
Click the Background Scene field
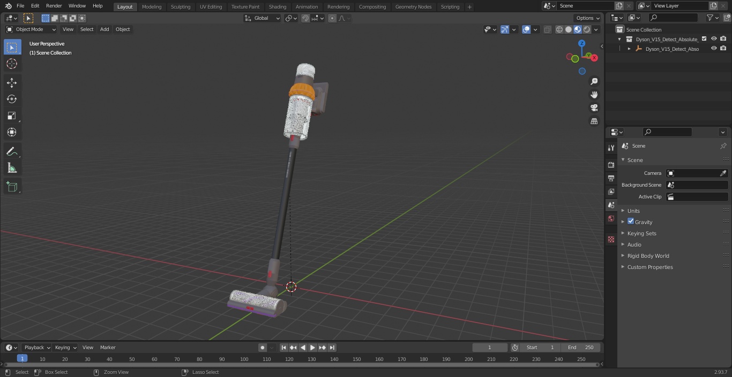tap(697, 185)
